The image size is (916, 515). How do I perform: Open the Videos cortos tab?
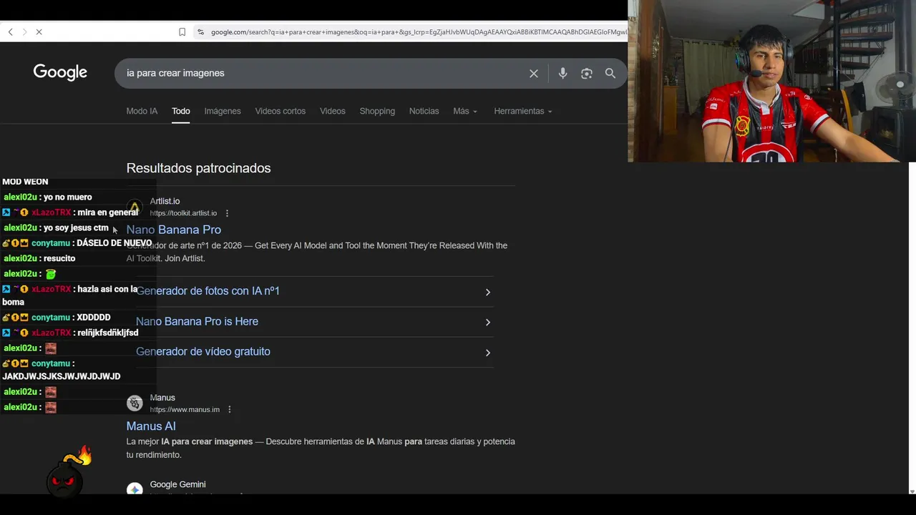pyautogui.click(x=281, y=111)
